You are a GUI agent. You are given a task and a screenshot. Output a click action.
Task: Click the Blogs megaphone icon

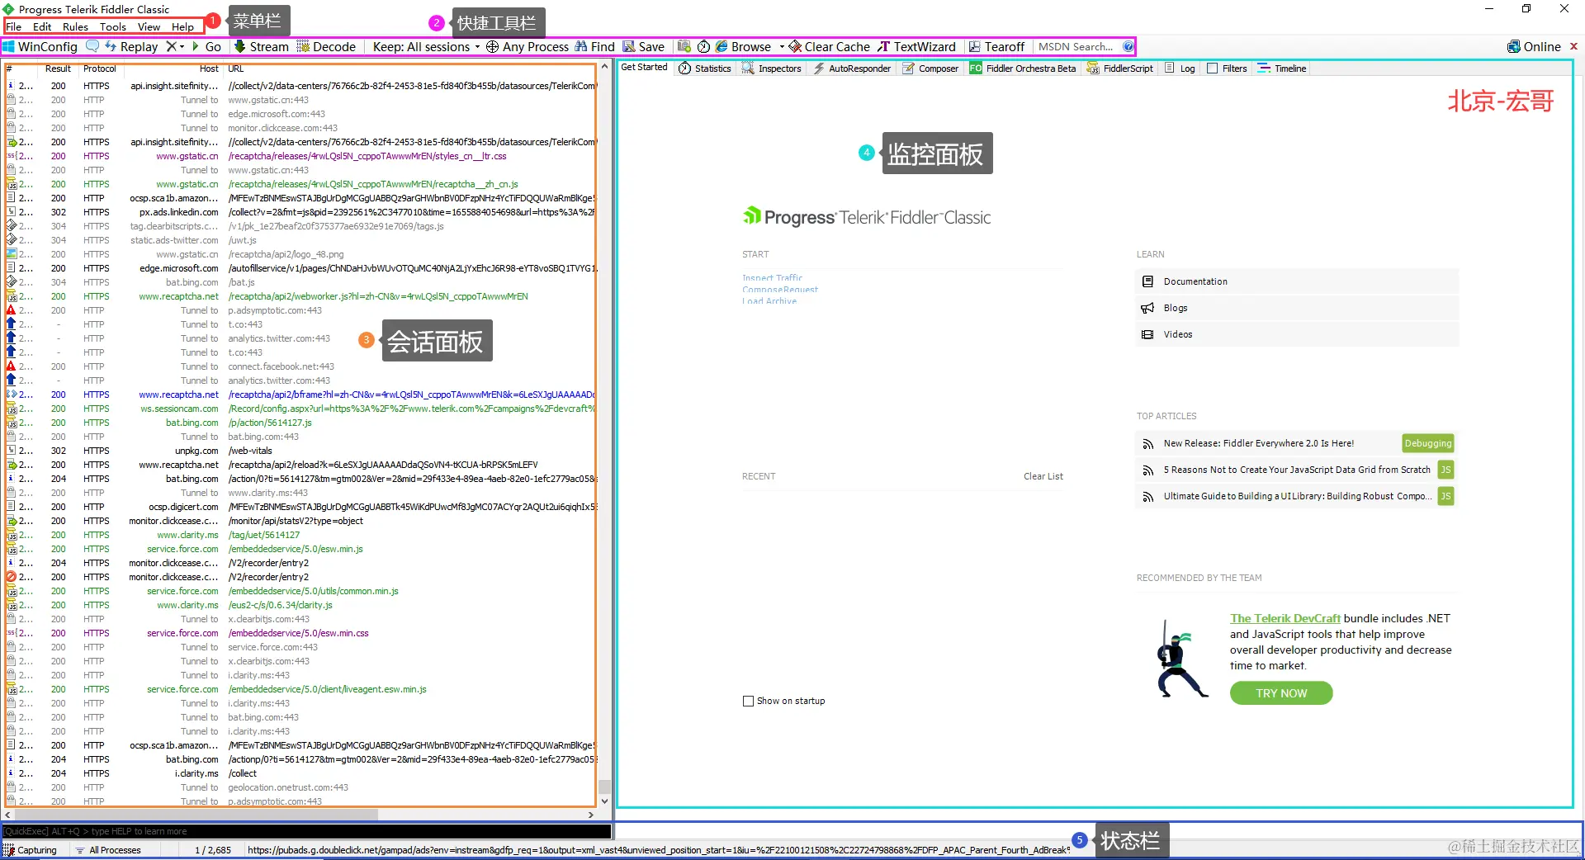(1147, 308)
